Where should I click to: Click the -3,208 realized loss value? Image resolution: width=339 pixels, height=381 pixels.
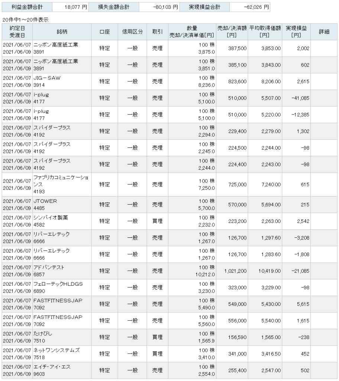pyautogui.click(x=302, y=238)
